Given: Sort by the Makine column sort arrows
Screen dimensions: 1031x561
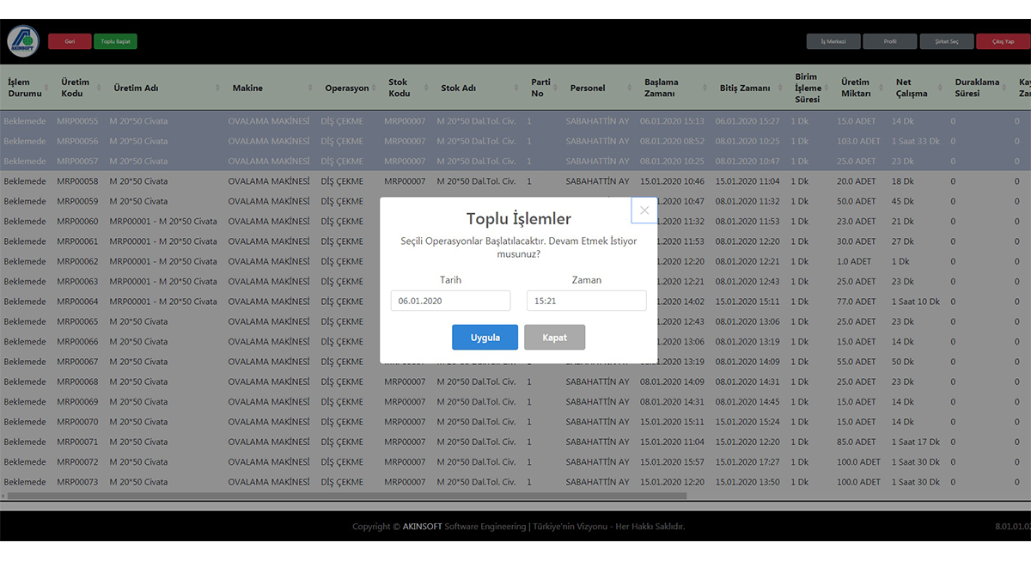Looking at the screenshot, I should tap(310, 88).
